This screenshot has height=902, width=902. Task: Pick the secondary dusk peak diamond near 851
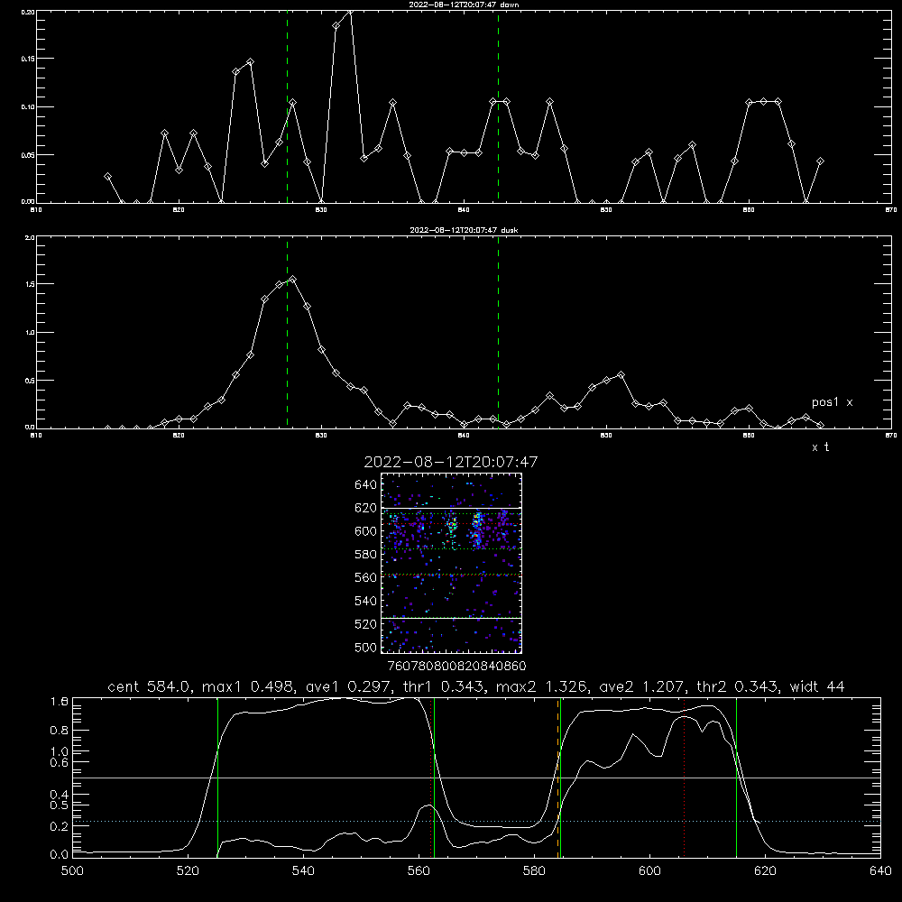click(x=621, y=374)
